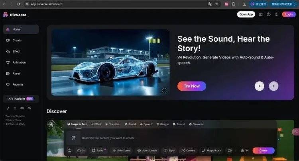Open the PixVerse X social icon
This screenshot has width=299, height=161.
(x=15, y=109)
